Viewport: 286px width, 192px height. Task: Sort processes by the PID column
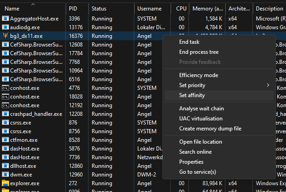(x=73, y=9)
